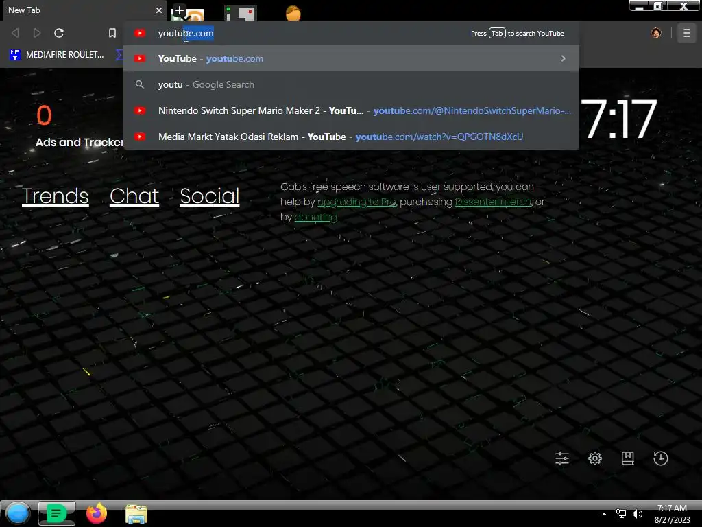Reload the page
This screenshot has width=702, height=527.
59,33
